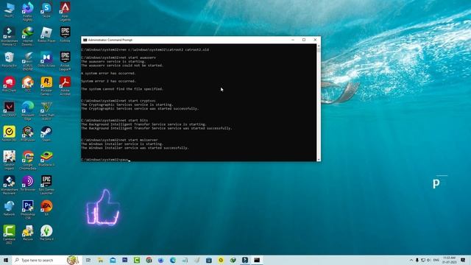471x265 pixels.
Task: Open the Wondershare Recoverit shortcut
Action: [x=9, y=185]
